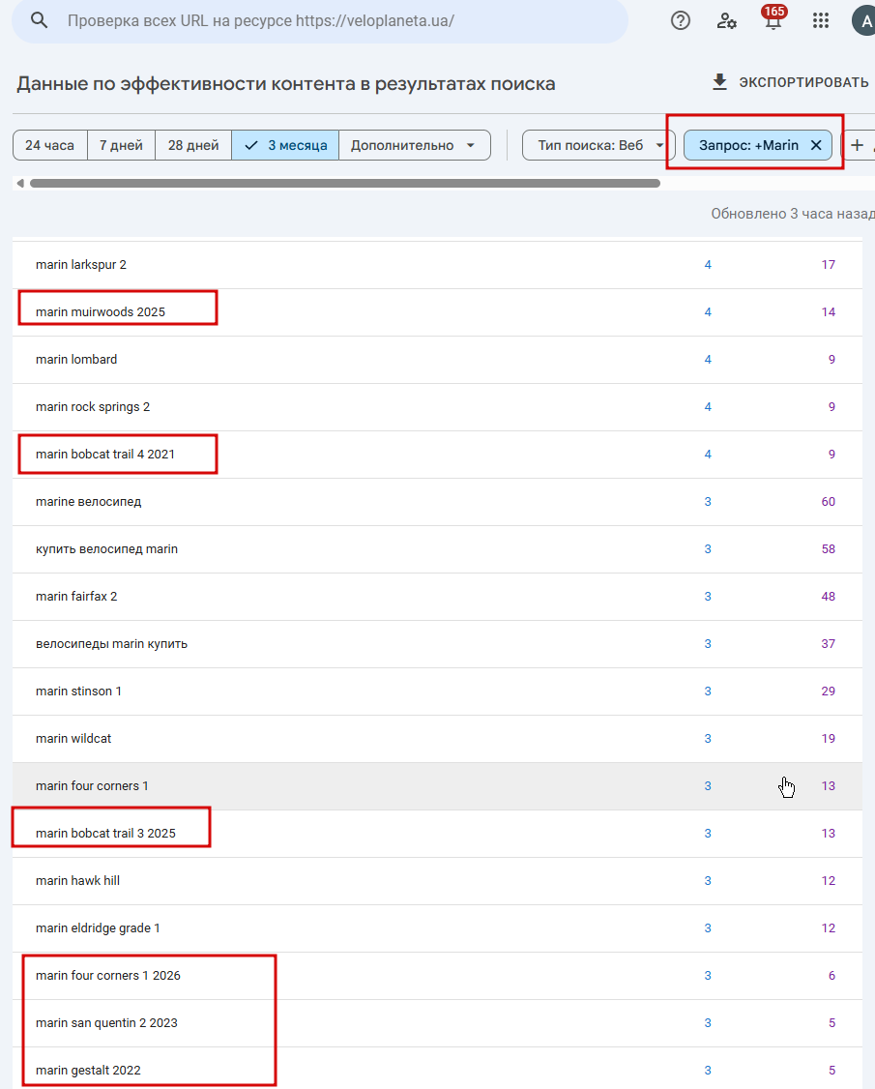
Task: Open the Help question mark icon
Action: pos(681,20)
